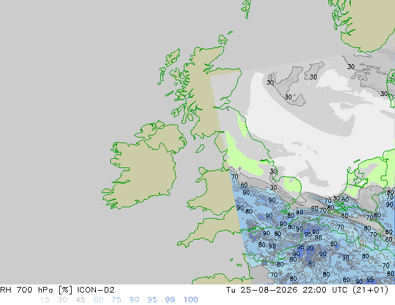This screenshot has width=395, height=305.
Task: Click legend value '100' in color scale
Action: 191,300
